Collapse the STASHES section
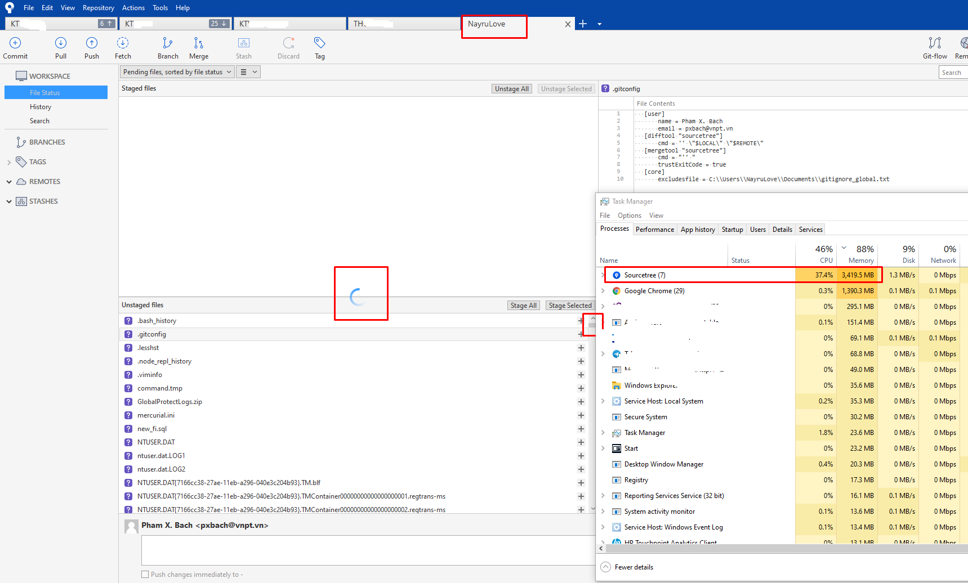 point(9,201)
